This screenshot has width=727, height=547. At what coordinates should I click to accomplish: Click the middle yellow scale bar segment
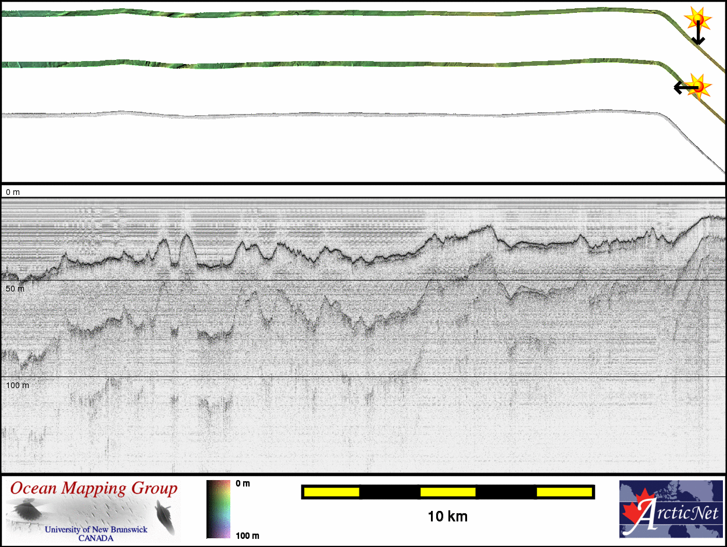[x=447, y=492]
